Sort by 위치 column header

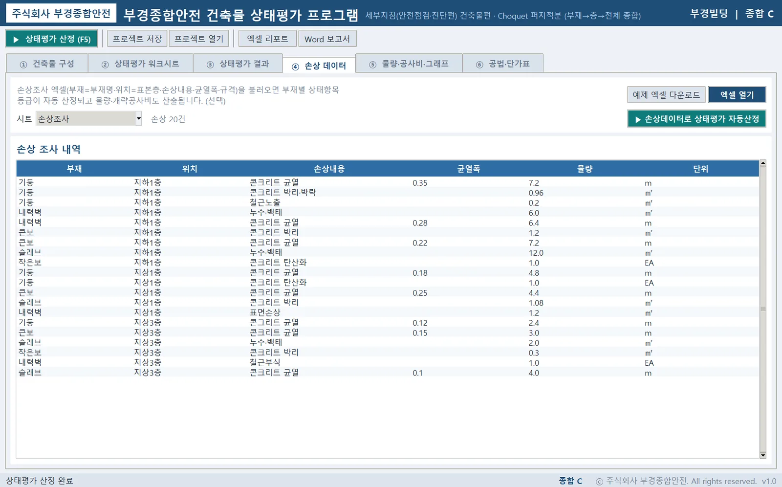(x=190, y=169)
